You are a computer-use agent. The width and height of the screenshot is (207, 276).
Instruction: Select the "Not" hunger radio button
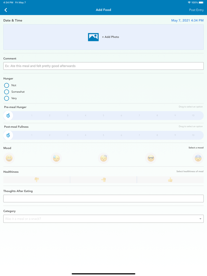coord(7,85)
